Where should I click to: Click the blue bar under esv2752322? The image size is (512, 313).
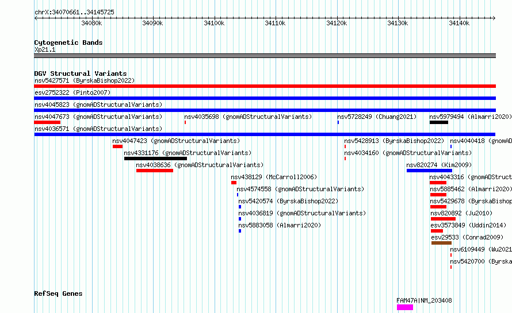coord(265,98)
